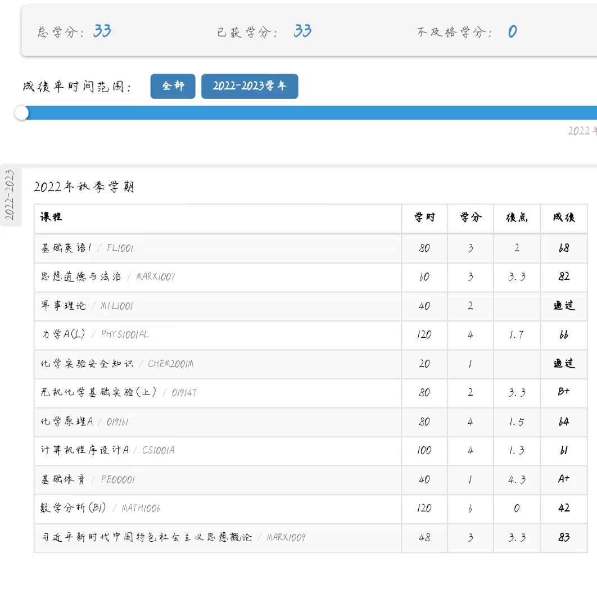Click GPA 2 for 基础英语I

pos(517,248)
